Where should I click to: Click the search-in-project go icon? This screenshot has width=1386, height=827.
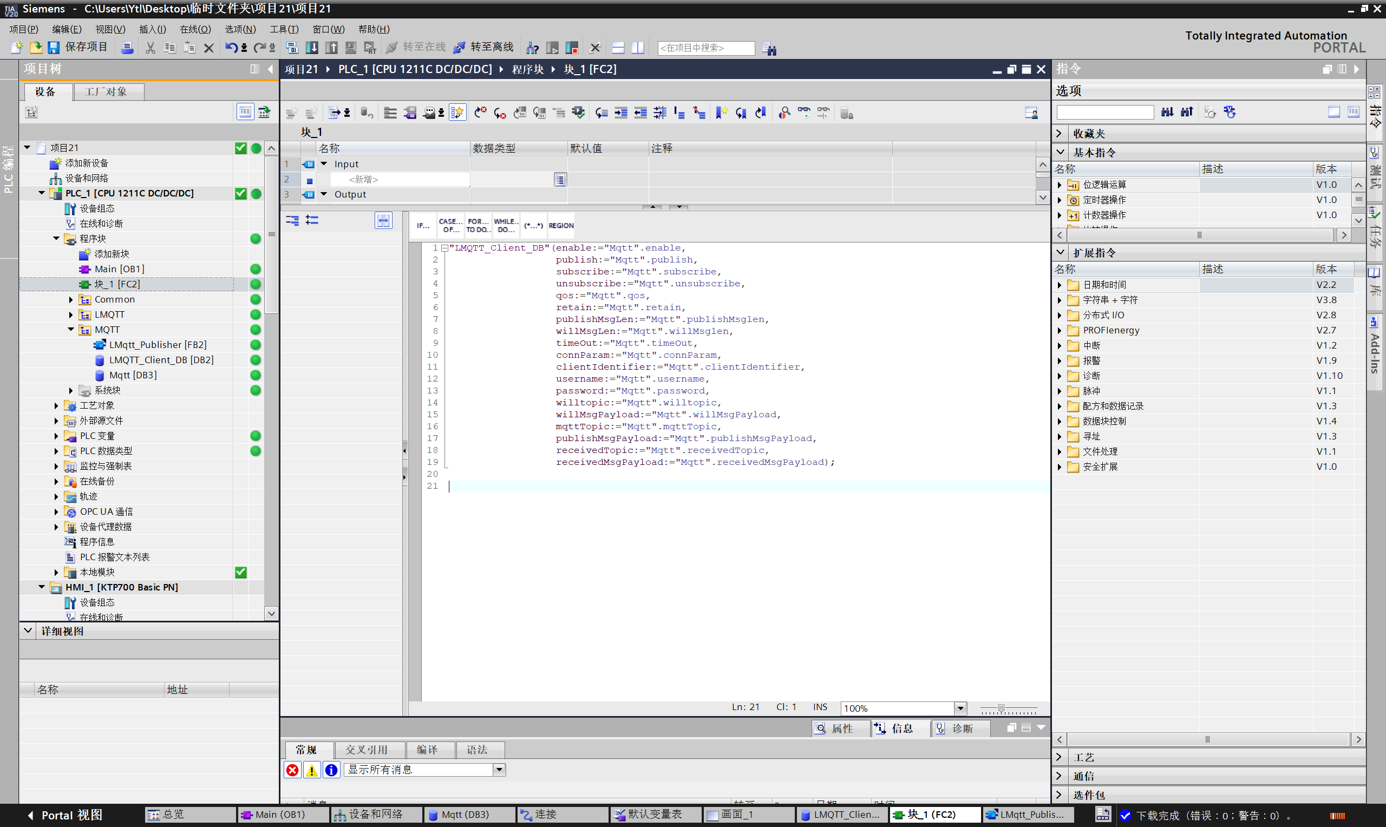click(x=769, y=49)
